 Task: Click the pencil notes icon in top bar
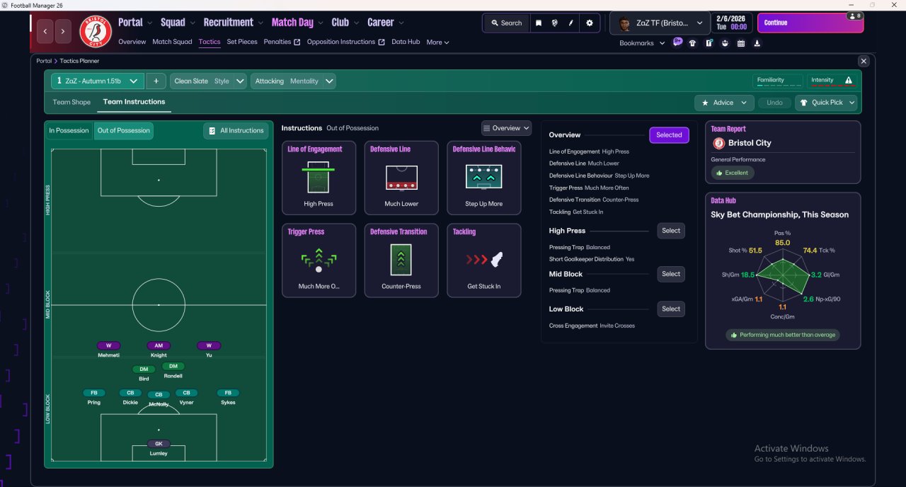(572, 23)
